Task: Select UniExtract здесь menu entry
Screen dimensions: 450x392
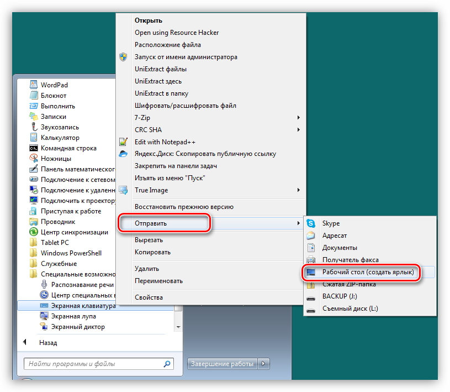Action: pyautogui.click(x=158, y=81)
